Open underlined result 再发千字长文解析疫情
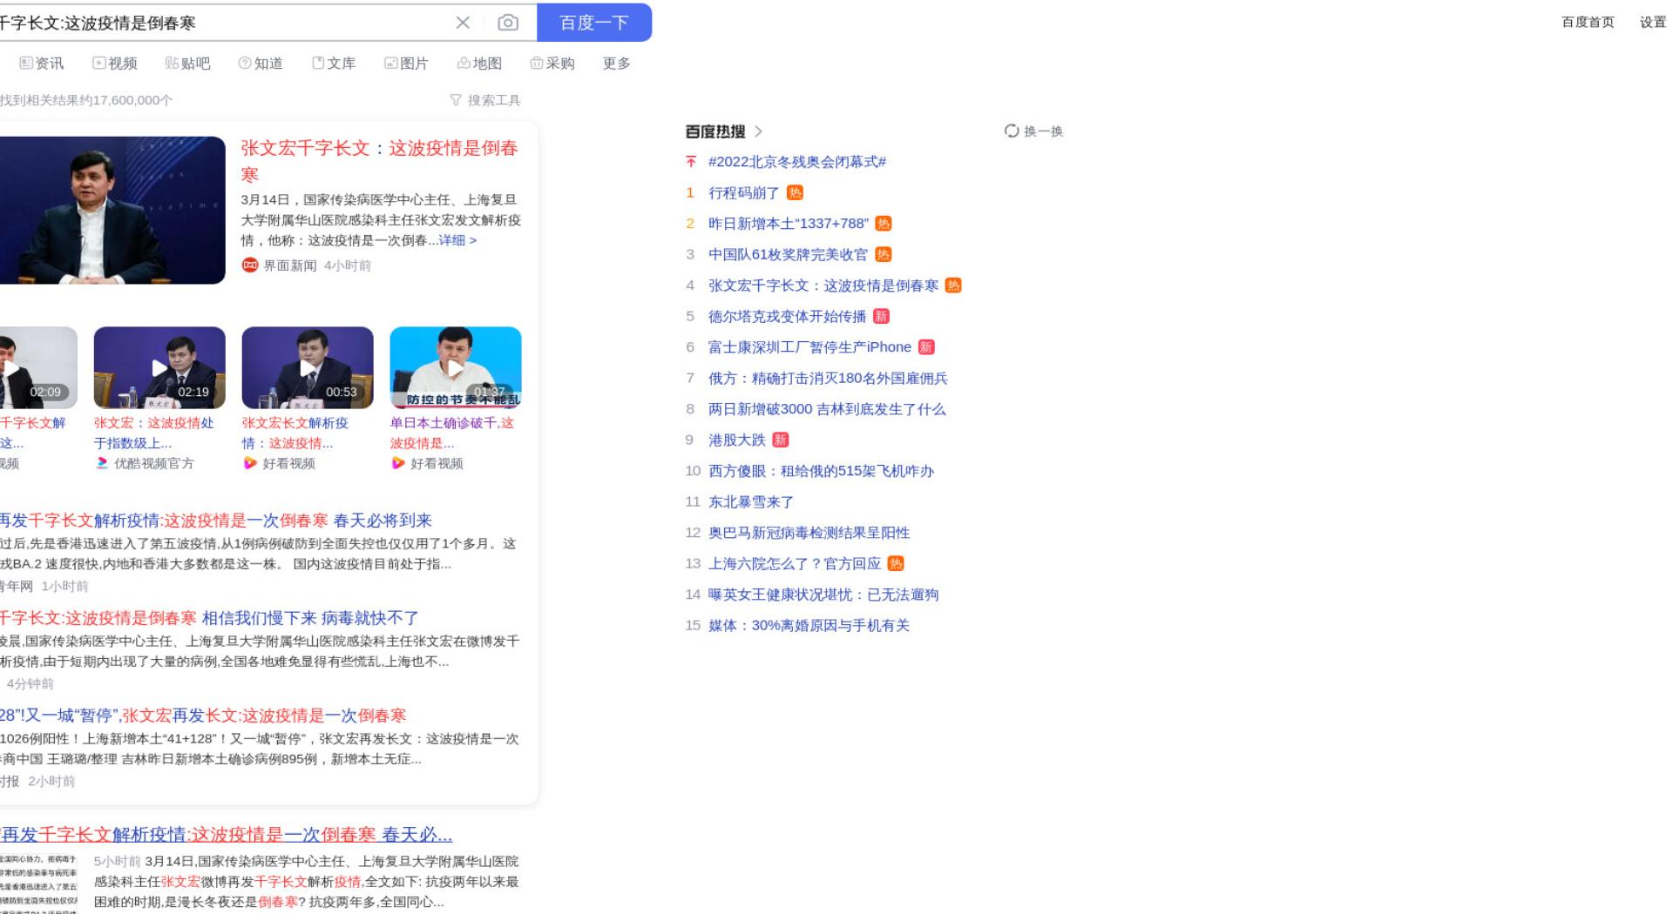The image size is (1673, 914). [x=227, y=835]
